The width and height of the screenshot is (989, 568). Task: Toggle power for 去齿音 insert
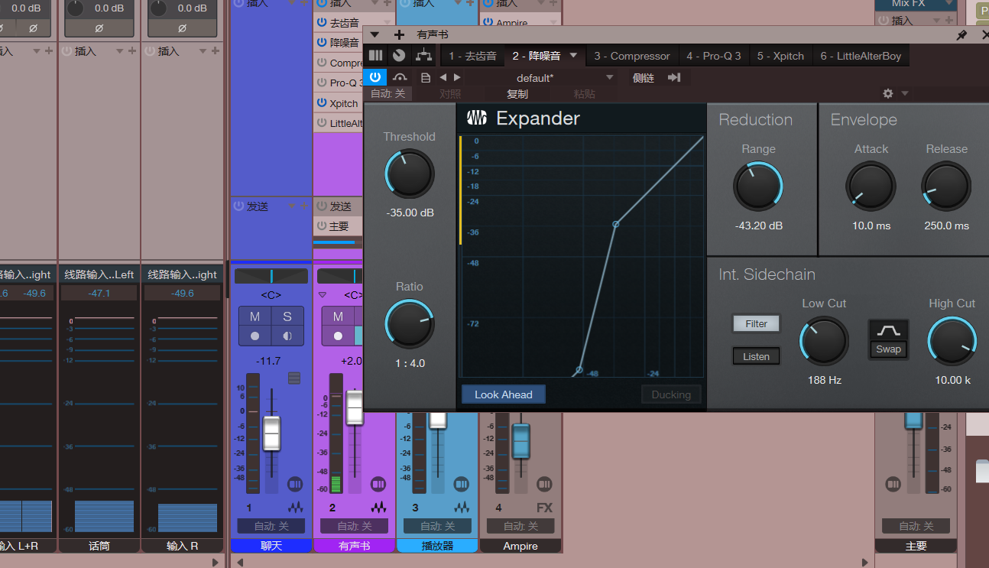coord(322,23)
